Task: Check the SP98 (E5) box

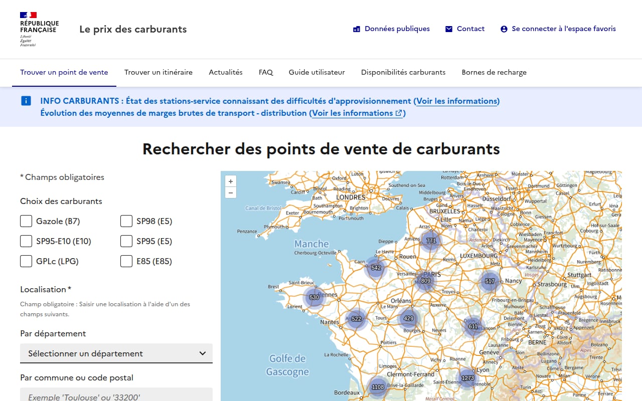Action: [x=126, y=221]
